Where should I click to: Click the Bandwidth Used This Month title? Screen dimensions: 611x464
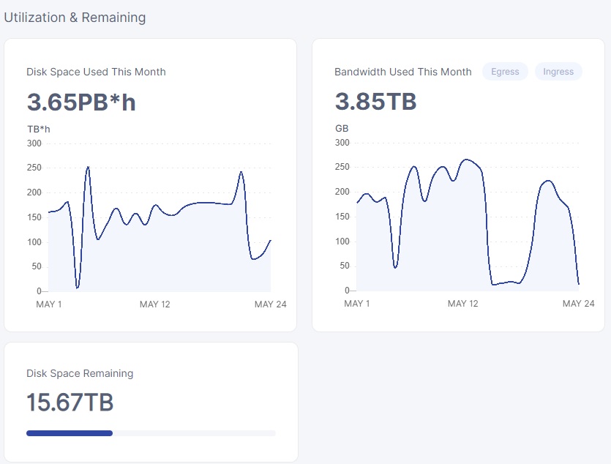tap(403, 72)
